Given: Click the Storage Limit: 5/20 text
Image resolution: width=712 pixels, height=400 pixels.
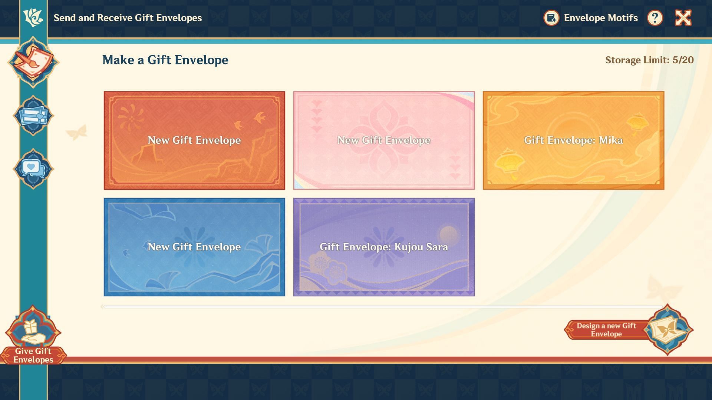Looking at the screenshot, I should coord(649,60).
